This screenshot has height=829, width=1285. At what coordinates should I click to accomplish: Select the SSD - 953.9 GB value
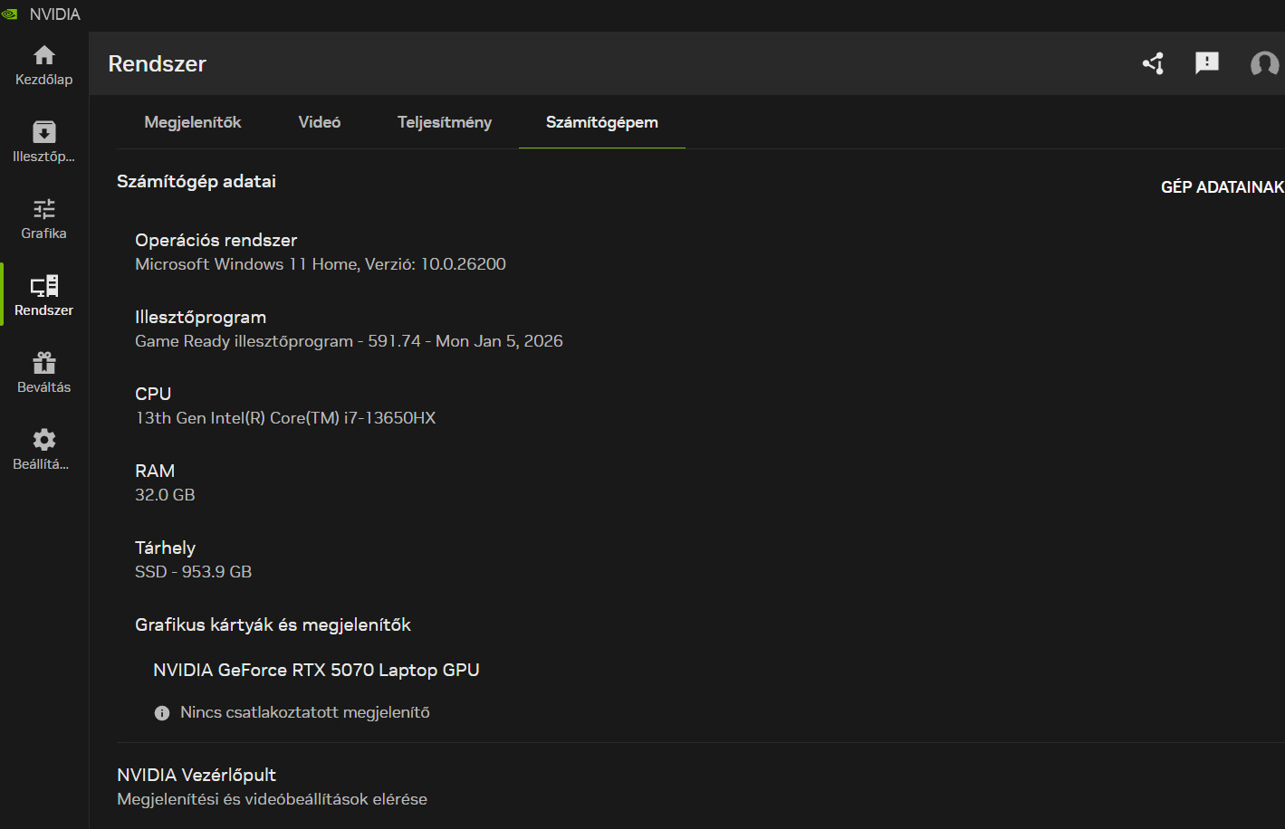pos(194,572)
